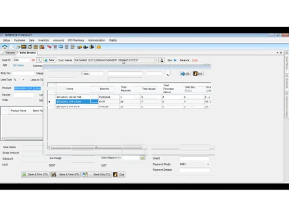
Task: Click the red tag toolbar icon
Action: click(x=49, y=47)
